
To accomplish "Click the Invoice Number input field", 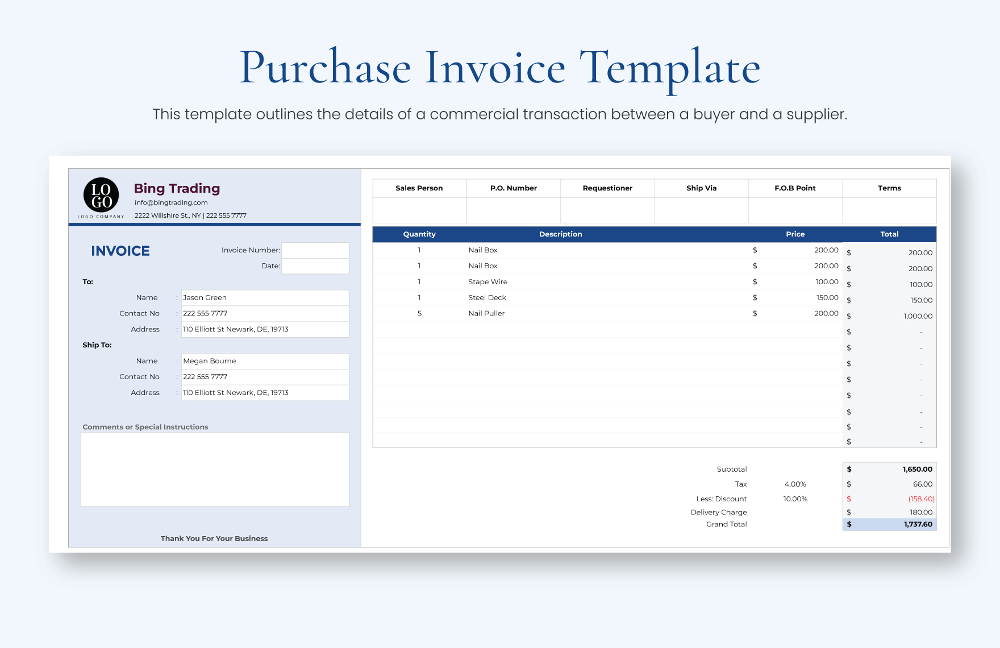I will [315, 250].
